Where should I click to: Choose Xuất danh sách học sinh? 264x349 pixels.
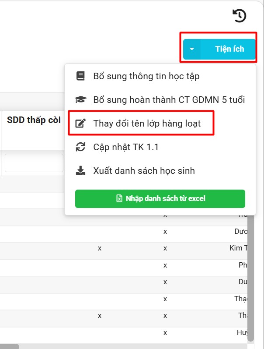(x=144, y=171)
